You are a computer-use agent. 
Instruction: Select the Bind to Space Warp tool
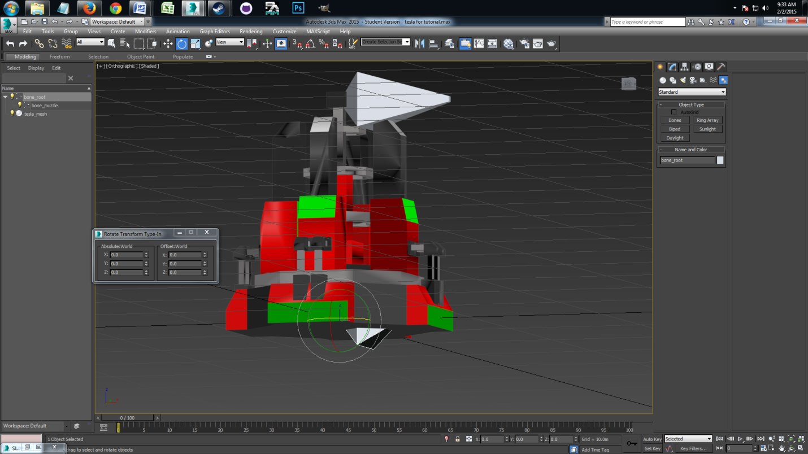click(x=67, y=43)
